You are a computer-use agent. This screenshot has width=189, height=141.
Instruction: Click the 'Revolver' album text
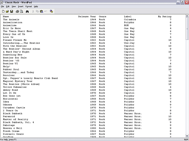click(x=9, y=75)
